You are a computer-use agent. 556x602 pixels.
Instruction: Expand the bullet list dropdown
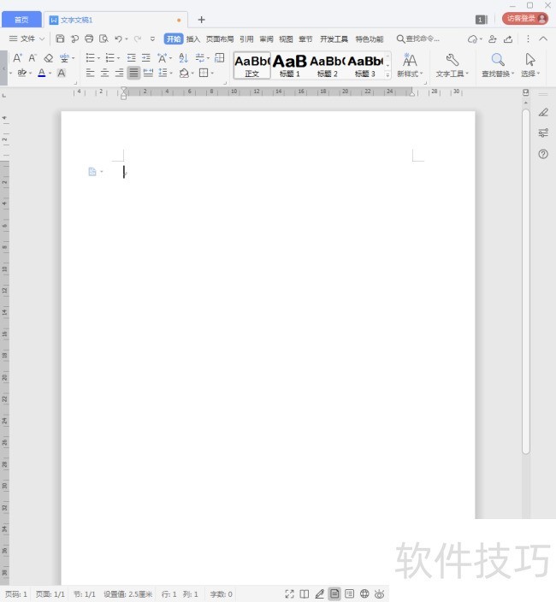[x=98, y=58]
